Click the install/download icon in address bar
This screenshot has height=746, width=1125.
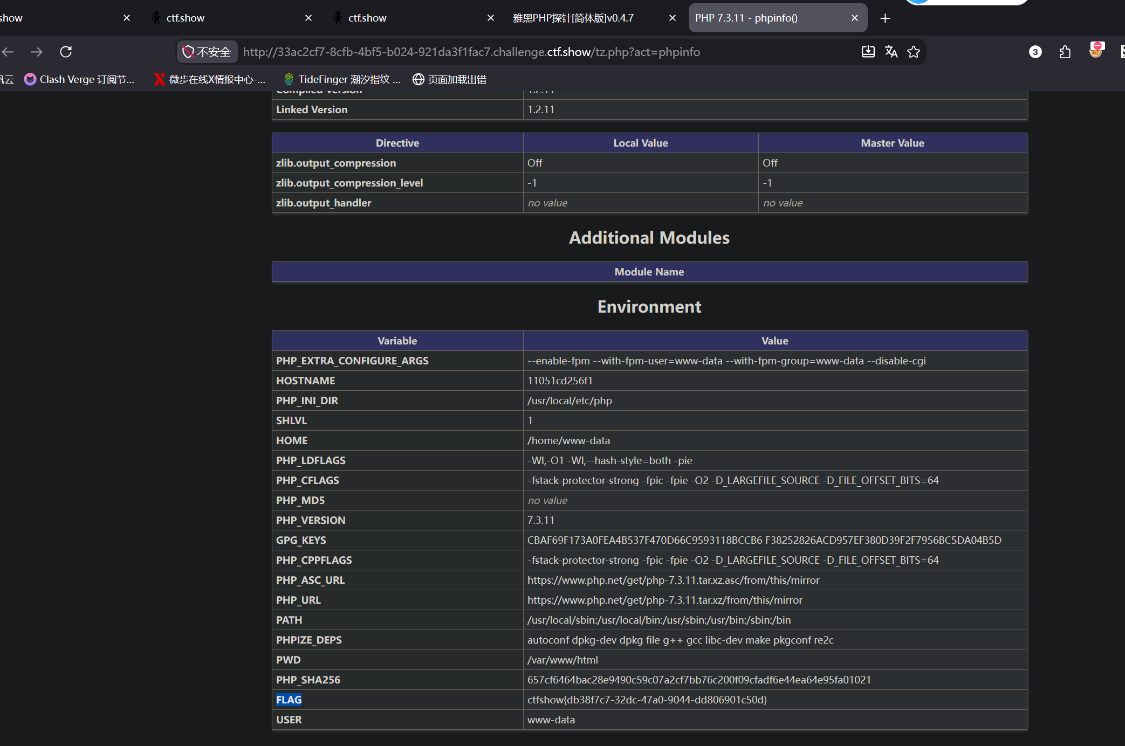tap(868, 52)
